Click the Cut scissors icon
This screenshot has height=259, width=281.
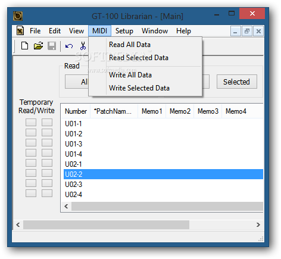[83, 46]
